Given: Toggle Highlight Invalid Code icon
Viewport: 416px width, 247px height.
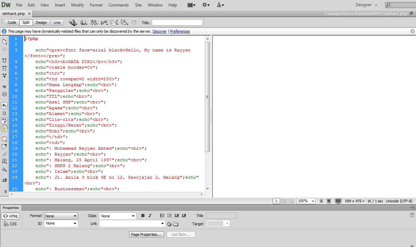Looking at the screenshot, I should click(4, 113).
